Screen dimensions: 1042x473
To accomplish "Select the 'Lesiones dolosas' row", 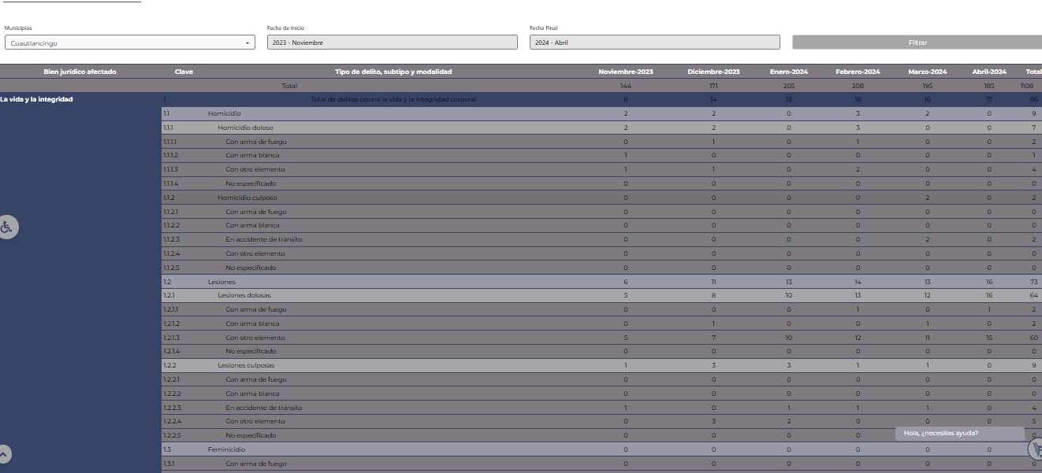I will (244, 295).
